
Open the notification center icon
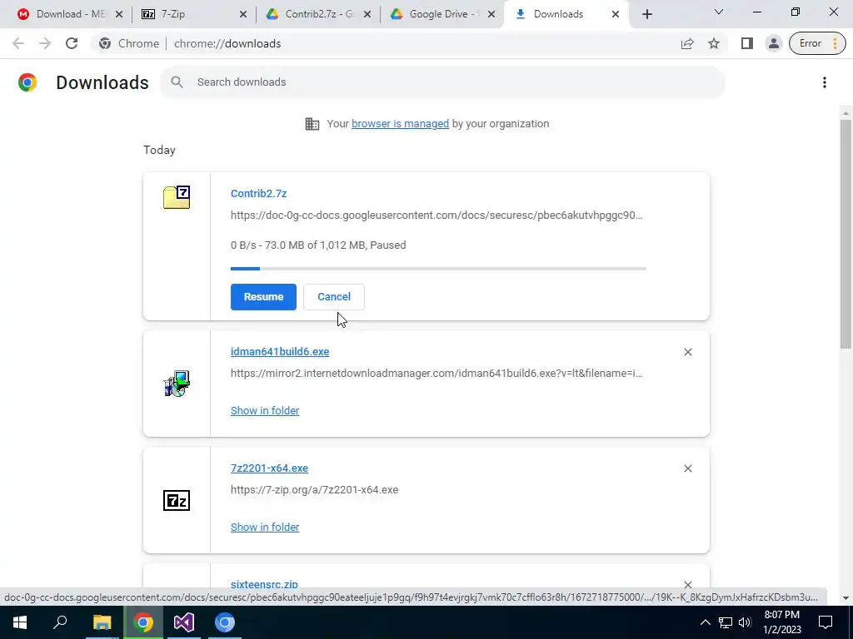coord(826,622)
